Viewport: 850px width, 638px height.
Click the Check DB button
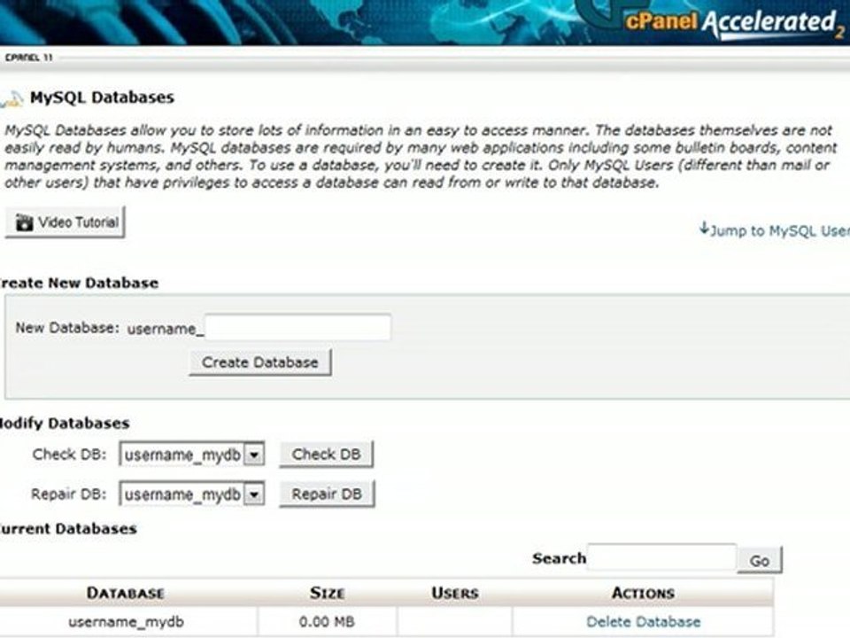[x=327, y=454]
